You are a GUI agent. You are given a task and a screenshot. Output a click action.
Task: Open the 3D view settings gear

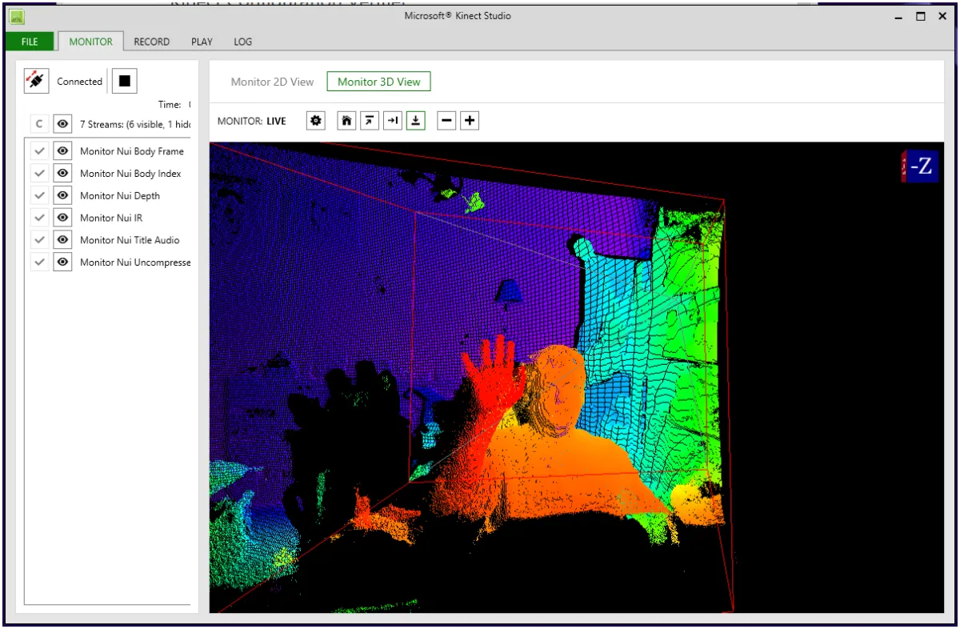pos(316,121)
